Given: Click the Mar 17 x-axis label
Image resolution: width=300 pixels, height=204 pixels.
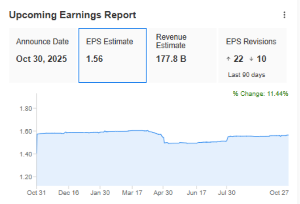Looking at the screenshot, I should 132,193.
